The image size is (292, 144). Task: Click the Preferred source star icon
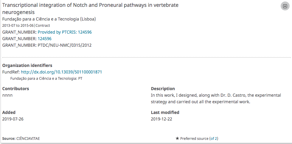click(177, 138)
